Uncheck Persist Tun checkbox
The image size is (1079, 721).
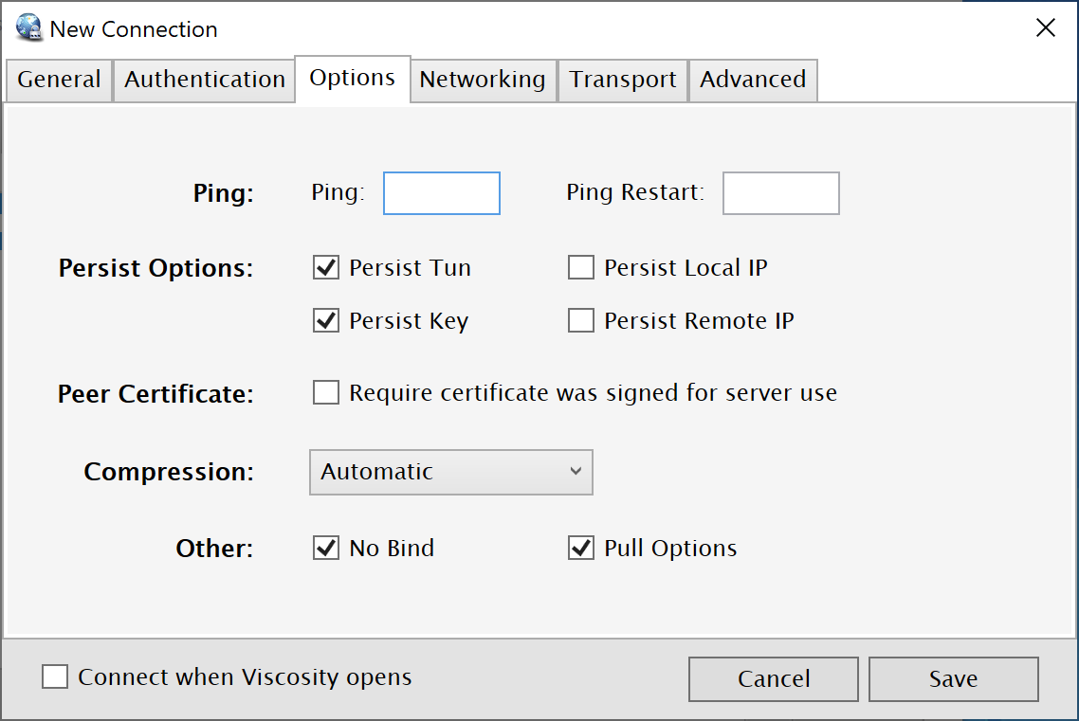pos(325,267)
